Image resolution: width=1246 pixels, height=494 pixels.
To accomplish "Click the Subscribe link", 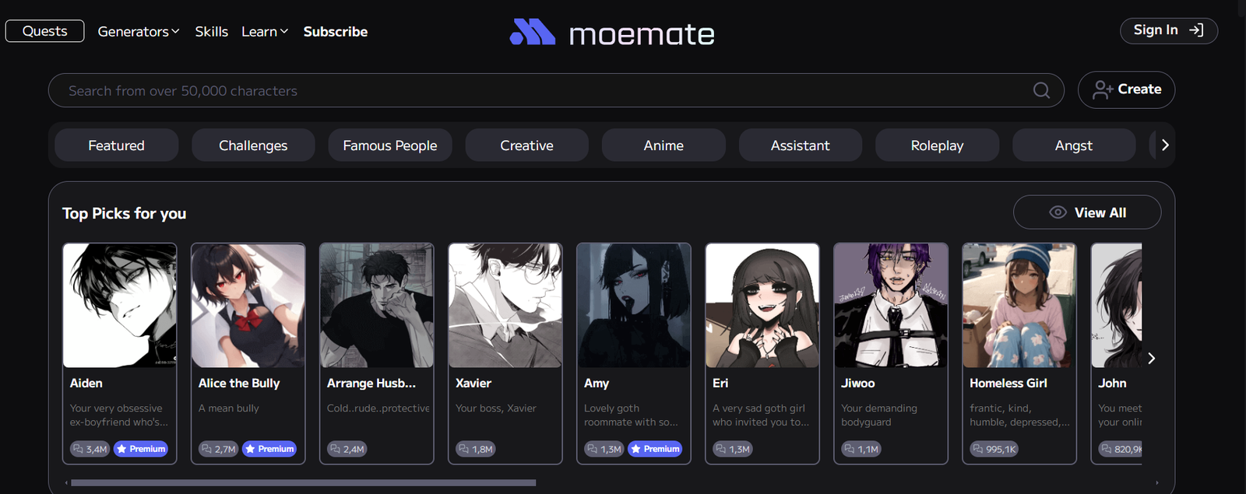I will tap(336, 32).
